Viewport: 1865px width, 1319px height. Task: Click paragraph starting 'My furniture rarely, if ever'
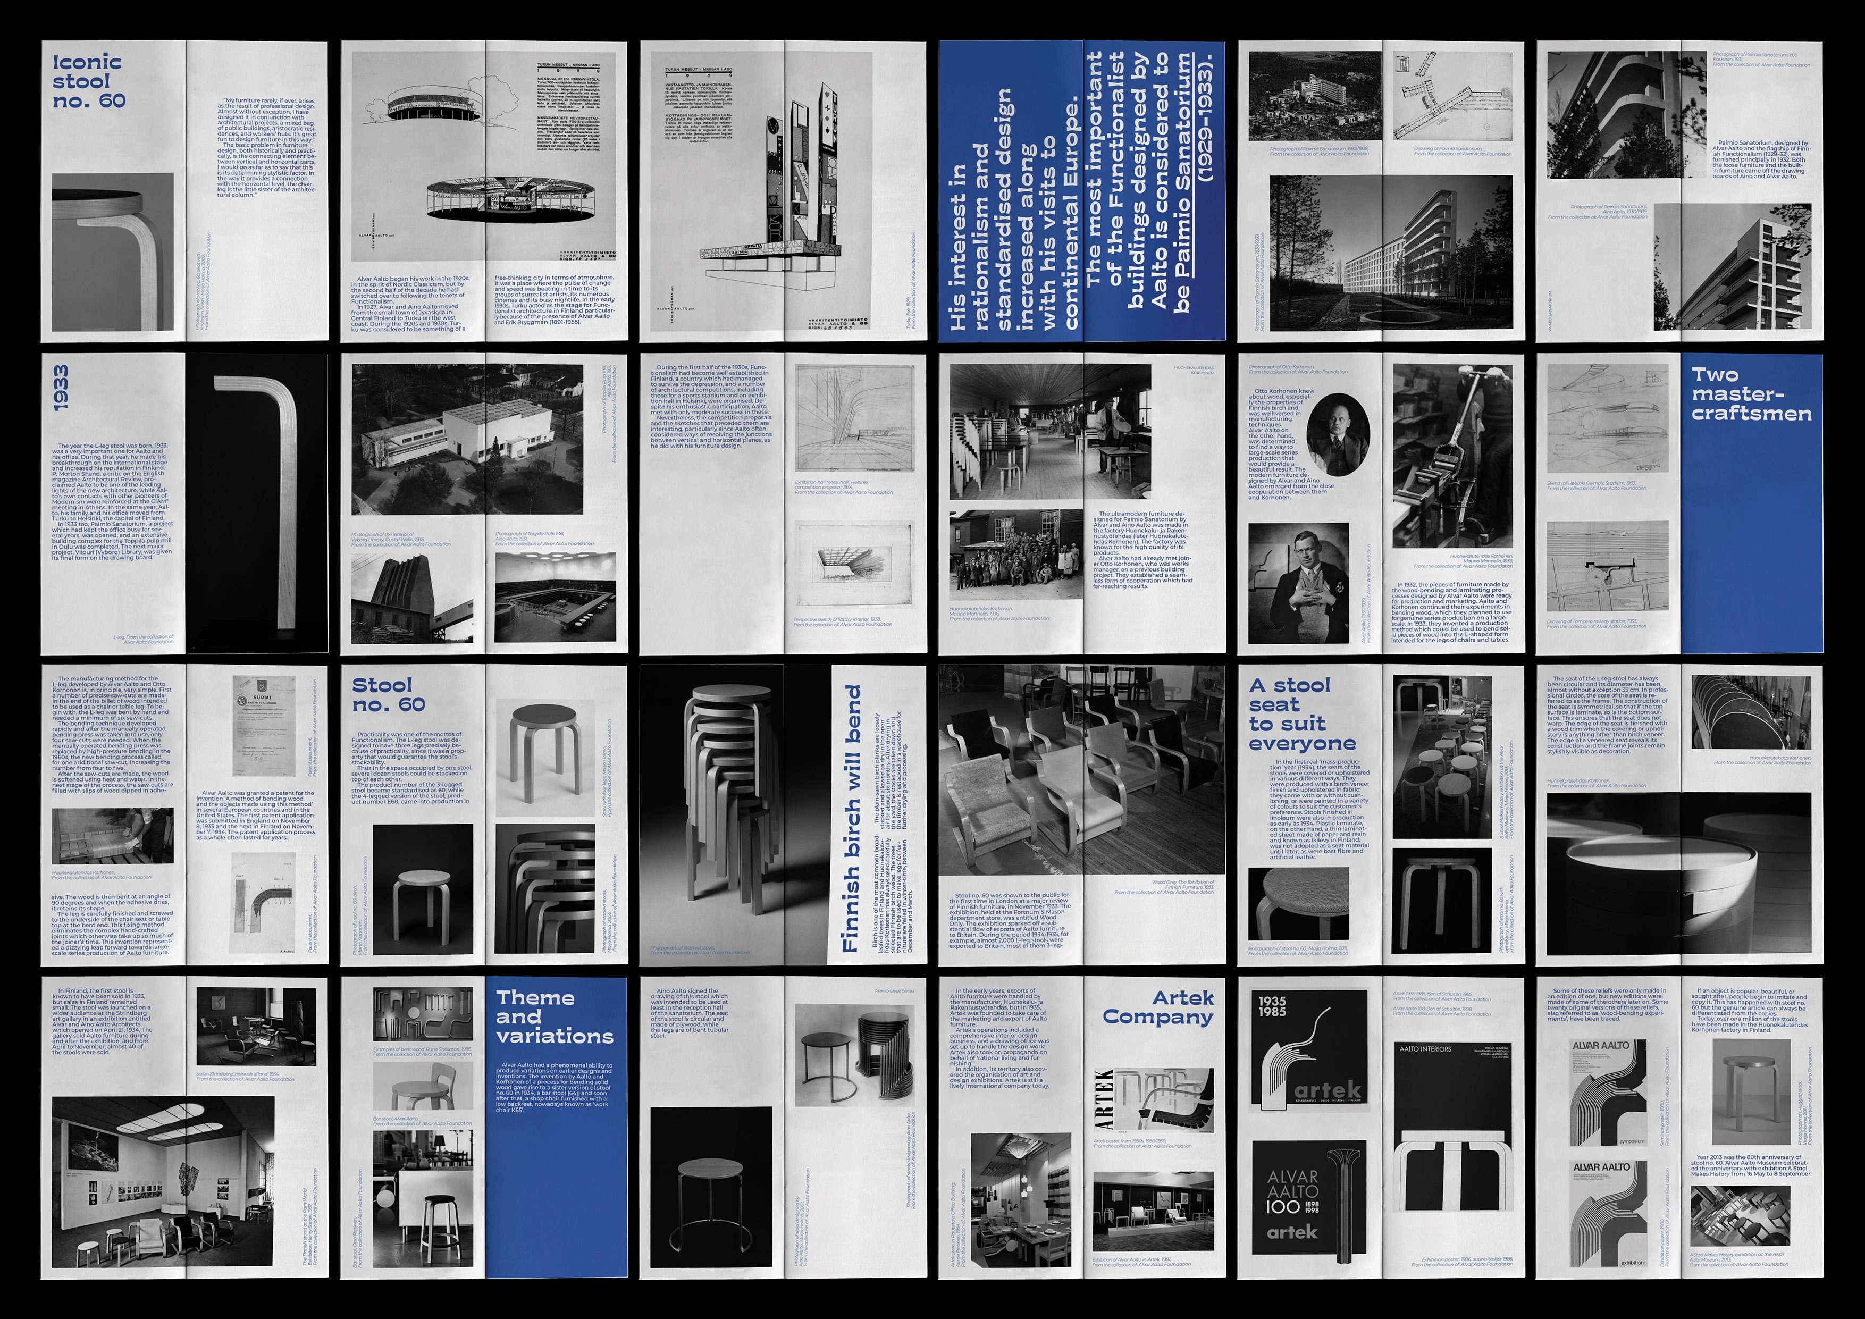click(267, 149)
